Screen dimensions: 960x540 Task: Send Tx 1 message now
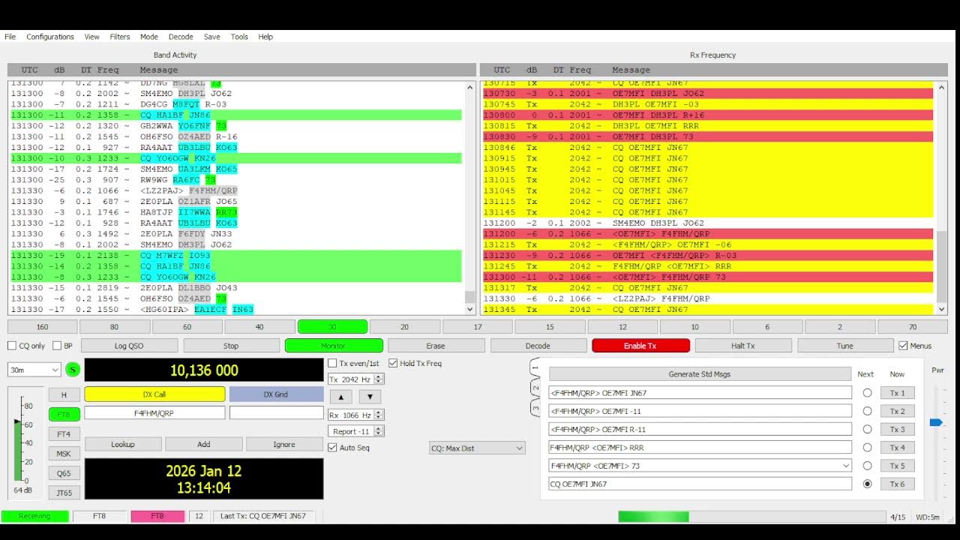898,392
